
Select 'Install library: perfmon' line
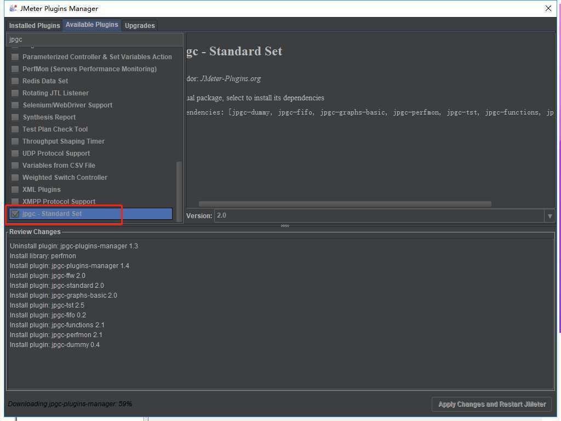[43, 256]
